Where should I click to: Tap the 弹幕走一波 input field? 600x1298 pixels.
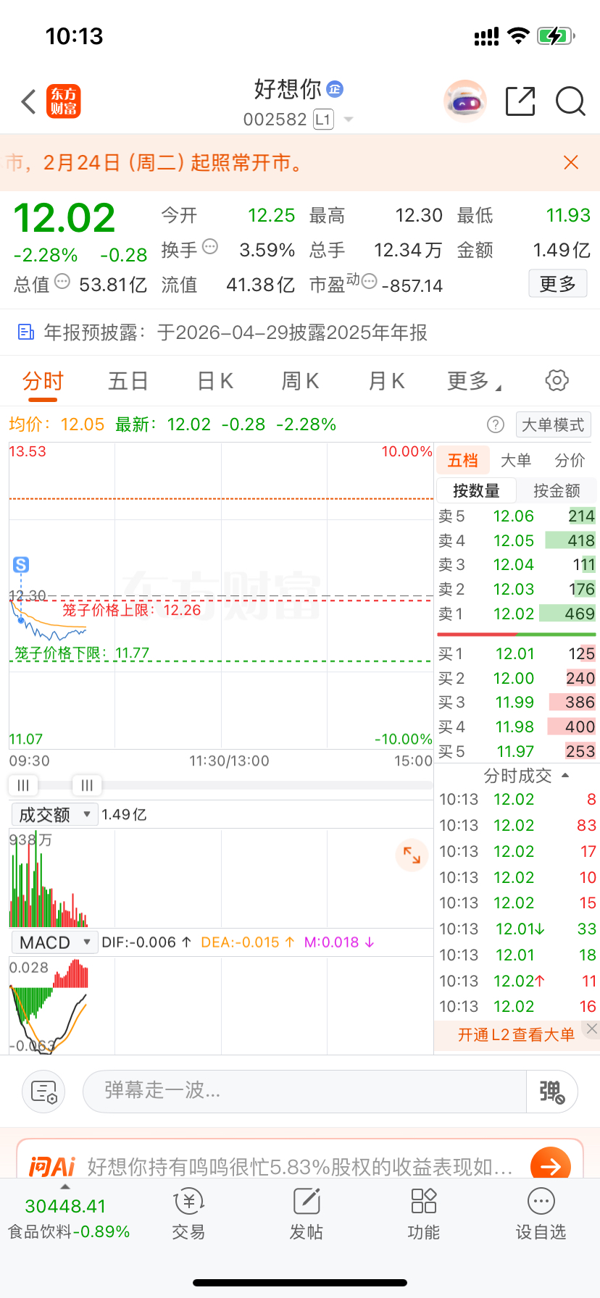coord(304,1091)
